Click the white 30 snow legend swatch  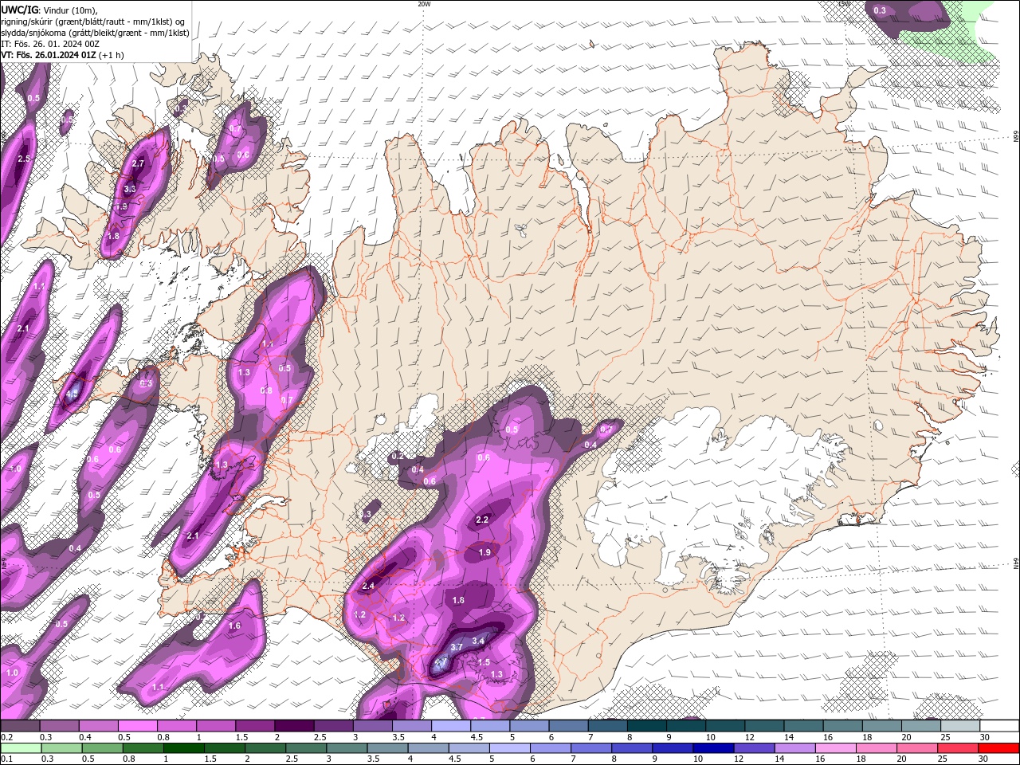click(999, 726)
